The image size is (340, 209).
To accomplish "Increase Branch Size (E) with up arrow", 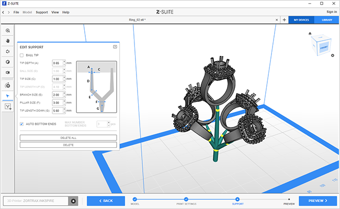I will click(64, 94).
